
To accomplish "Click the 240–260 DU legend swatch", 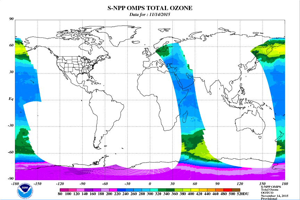I will click(130, 190).
